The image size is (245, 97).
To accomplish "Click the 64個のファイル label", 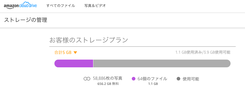I will (x=152, y=79).
